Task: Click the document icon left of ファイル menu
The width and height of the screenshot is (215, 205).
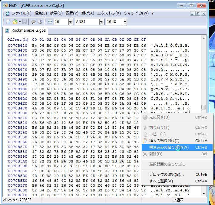Action: coord(7,13)
